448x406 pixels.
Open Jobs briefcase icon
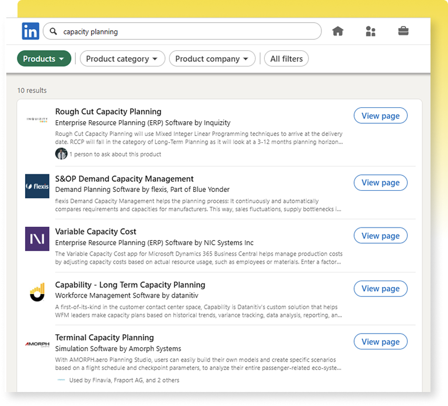pos(403,32)
